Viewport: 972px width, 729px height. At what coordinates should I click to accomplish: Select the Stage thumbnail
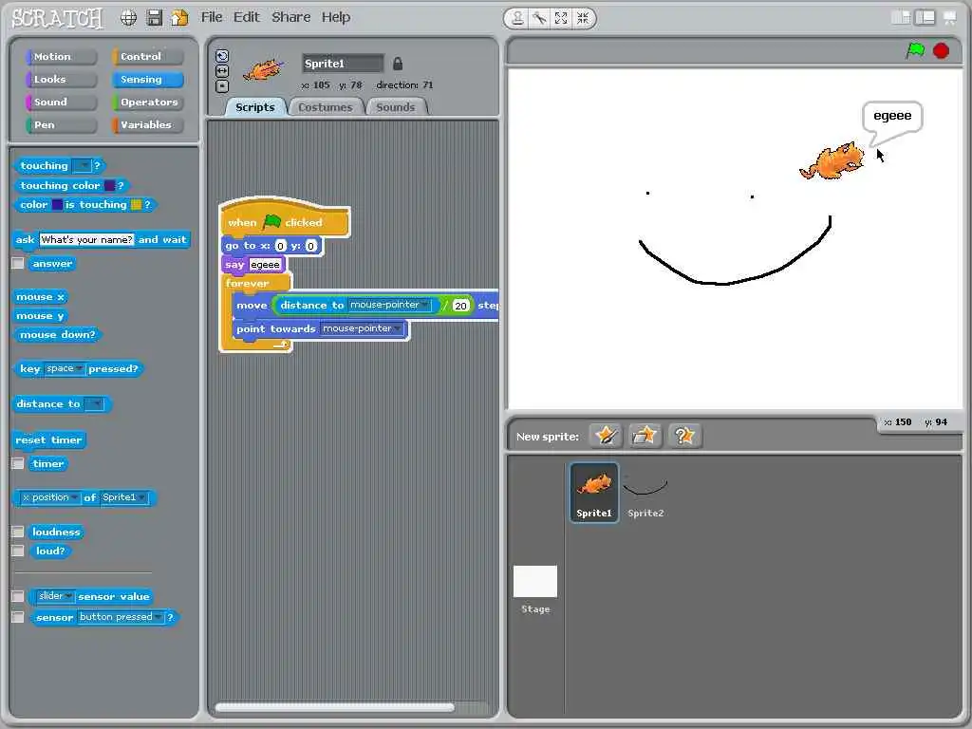[x=535, y=589]
